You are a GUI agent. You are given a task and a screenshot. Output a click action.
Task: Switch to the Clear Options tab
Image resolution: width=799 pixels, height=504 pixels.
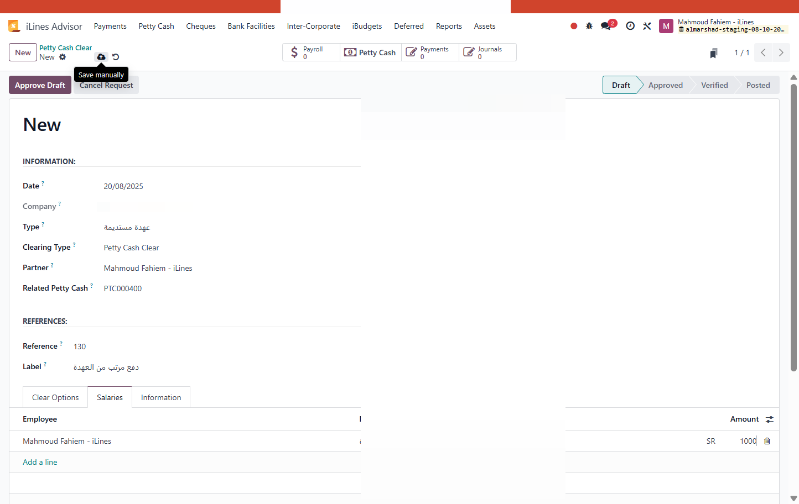[x=55, y=397]
